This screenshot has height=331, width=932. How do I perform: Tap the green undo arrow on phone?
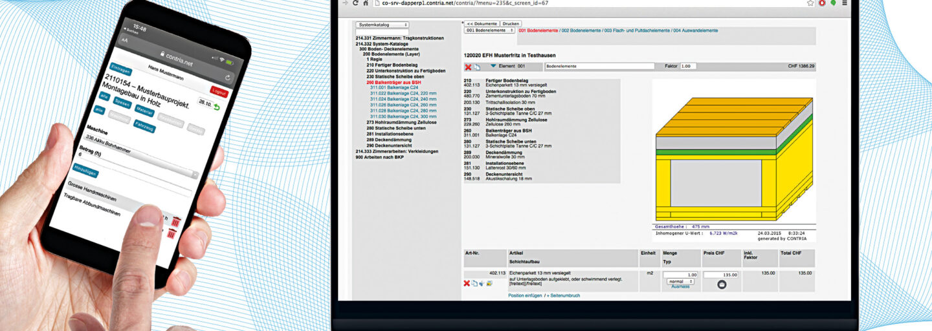[216, 107]
